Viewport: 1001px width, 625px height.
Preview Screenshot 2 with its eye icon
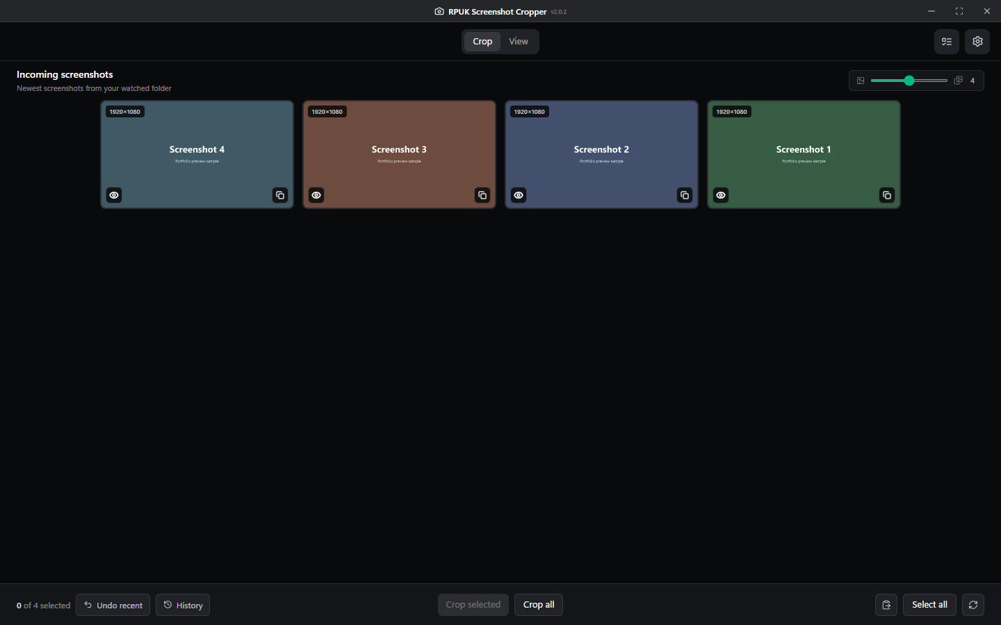tap(519, 195)
